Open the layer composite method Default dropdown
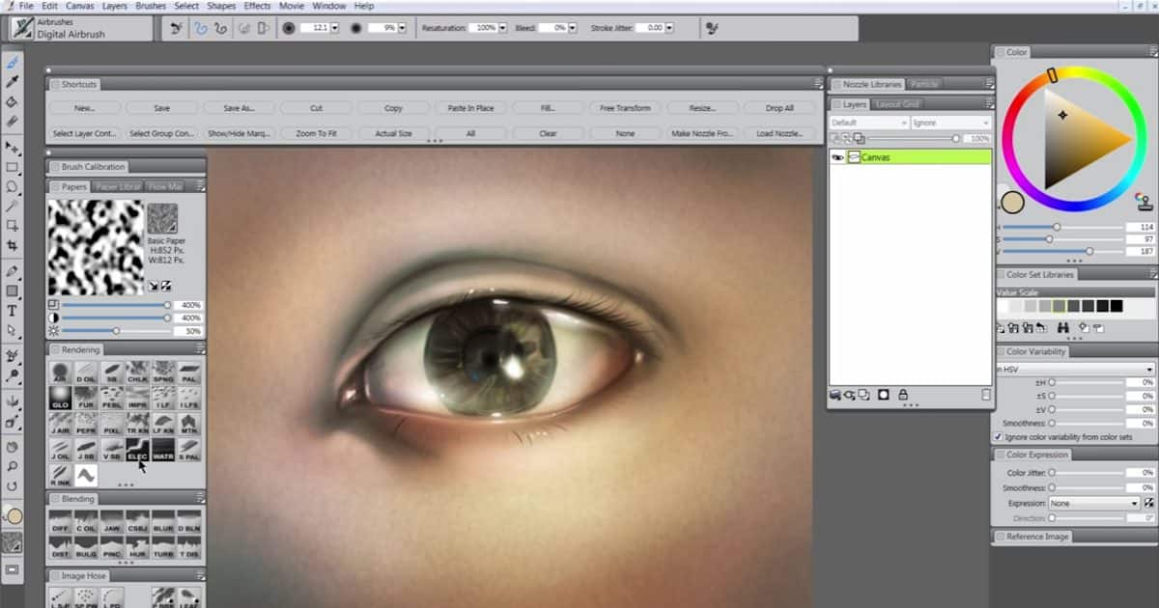 point(868,123)
